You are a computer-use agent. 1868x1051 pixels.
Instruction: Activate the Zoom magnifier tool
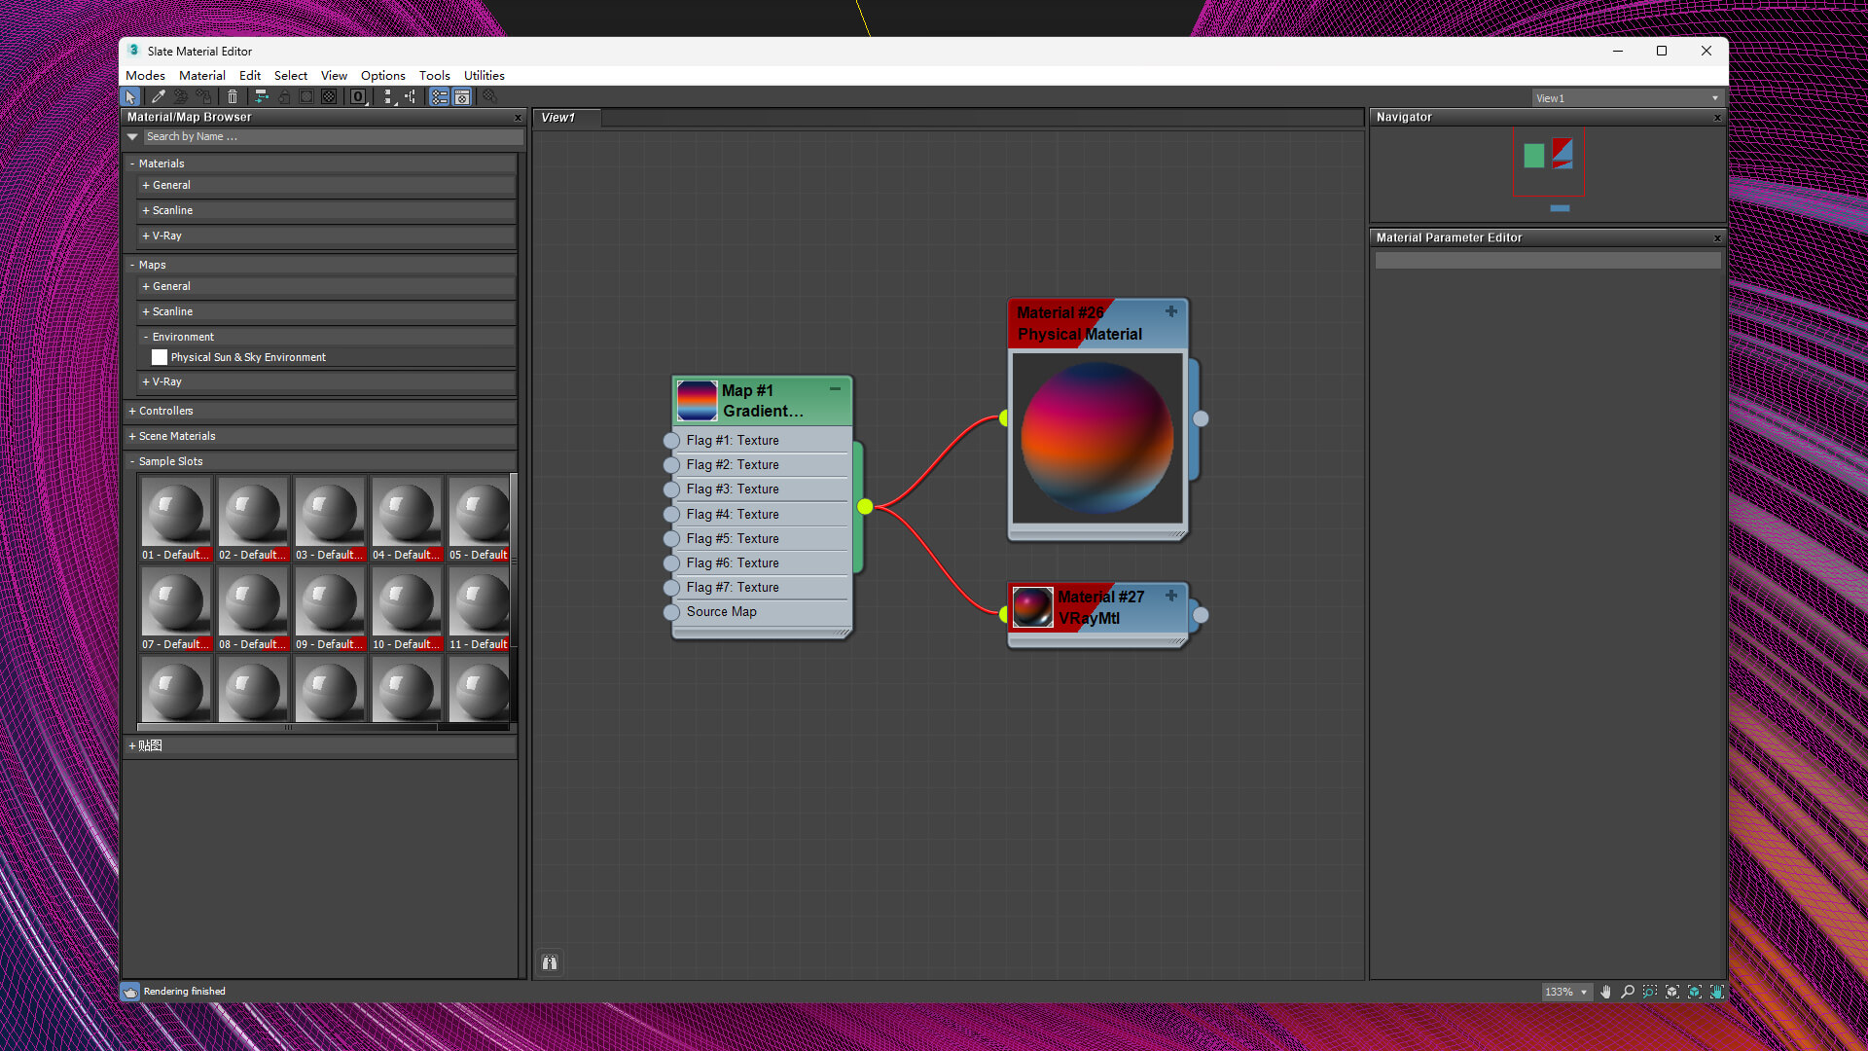(1628, 992)
